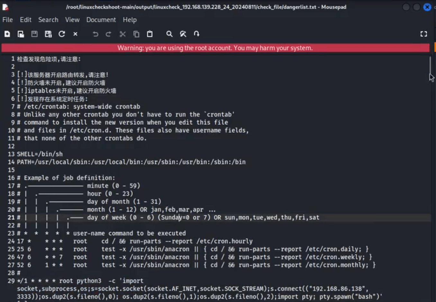Click 'pty.spawn("bash")' text
The height and width of the screenshot is (302, 436).
tap(349, 297)
